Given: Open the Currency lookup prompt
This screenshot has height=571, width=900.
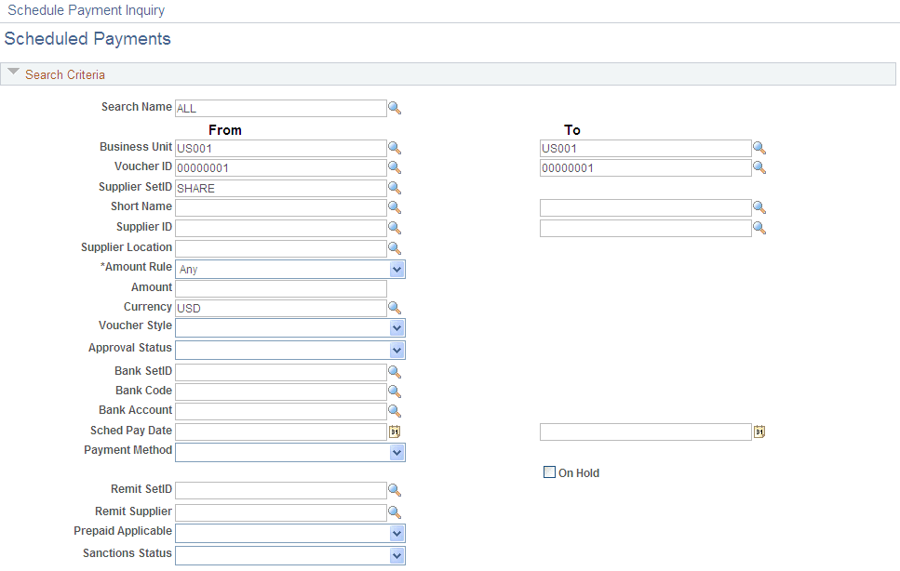Looking at the screenshot, I should [x=395, y=307].
